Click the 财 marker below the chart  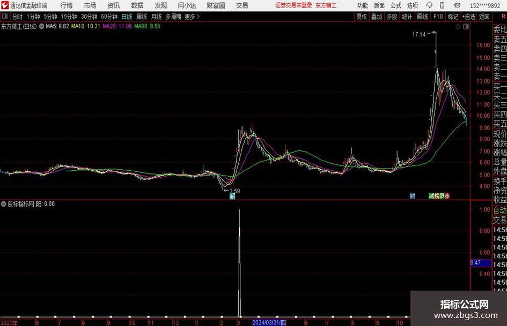(x=412, y=196)
